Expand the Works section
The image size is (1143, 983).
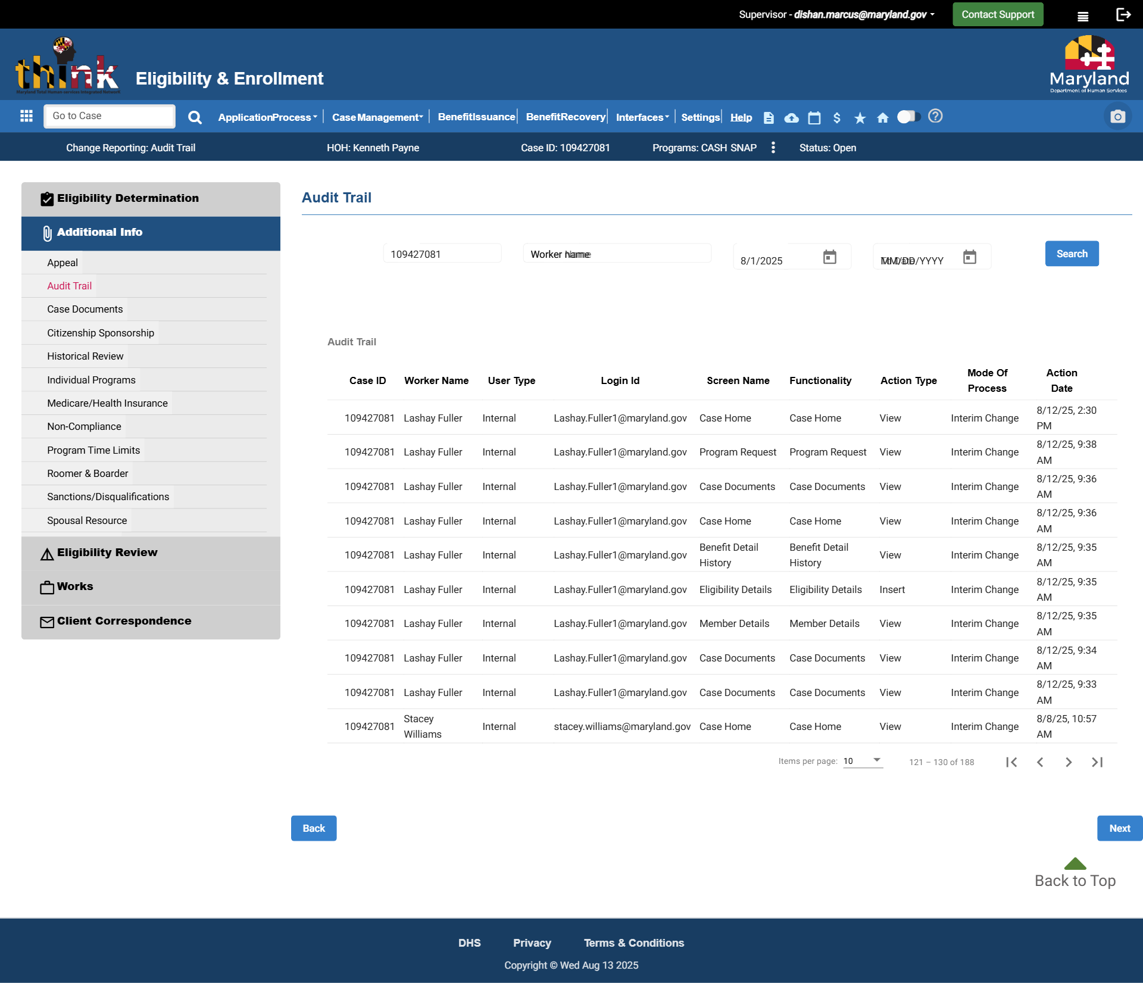[x=151, y=587]
